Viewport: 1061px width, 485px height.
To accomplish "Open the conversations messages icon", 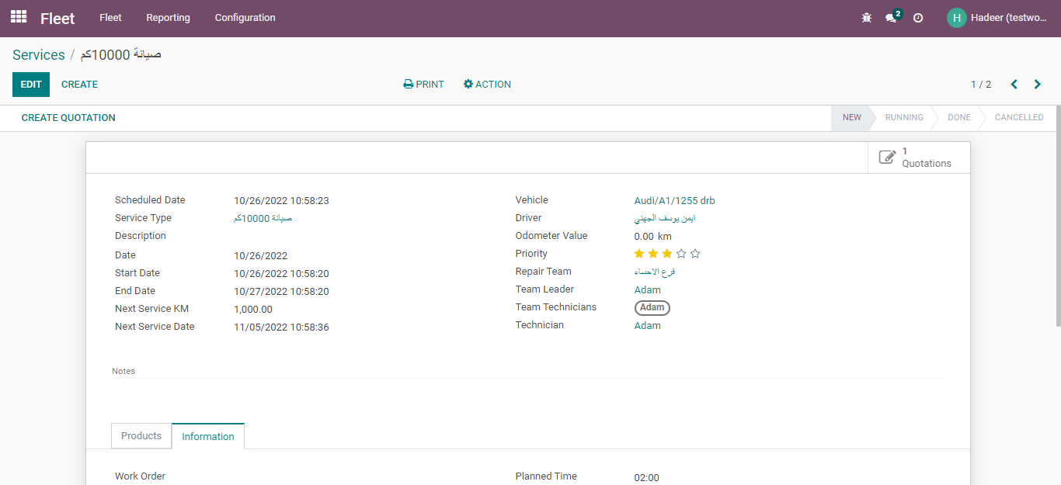I will pos(892,18).
